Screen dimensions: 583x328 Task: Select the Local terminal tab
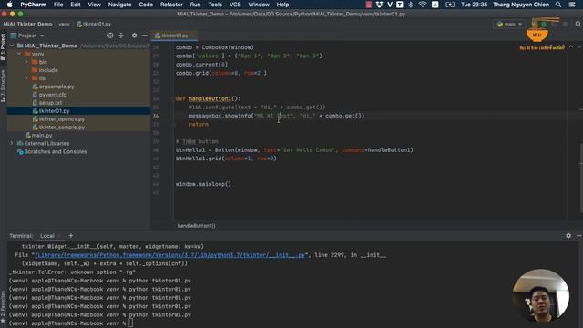coord(47,236)
